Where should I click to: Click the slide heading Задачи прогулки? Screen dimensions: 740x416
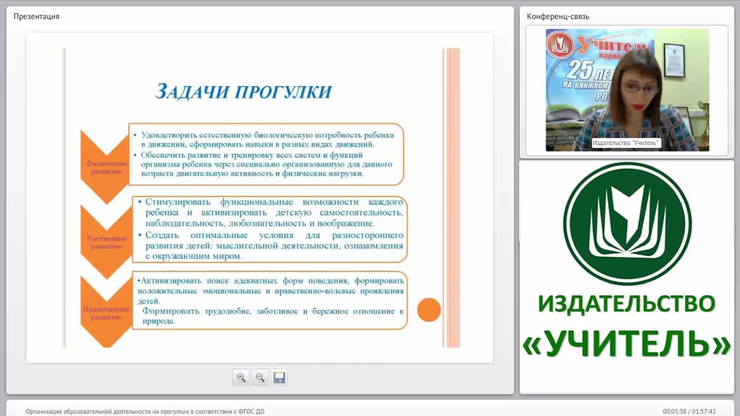(243, 91)
